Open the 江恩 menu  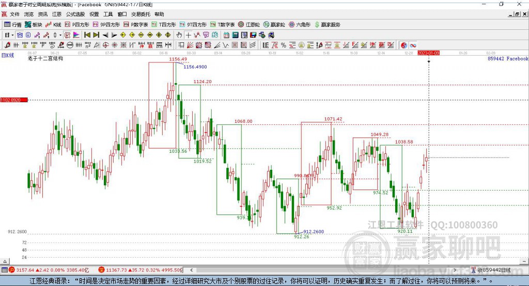57,14
